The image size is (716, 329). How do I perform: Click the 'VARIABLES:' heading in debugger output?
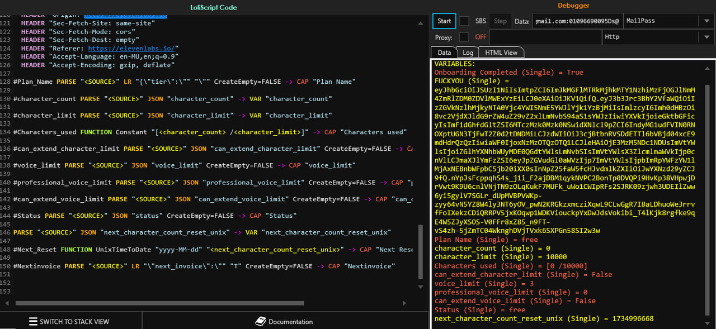point(455,64)
